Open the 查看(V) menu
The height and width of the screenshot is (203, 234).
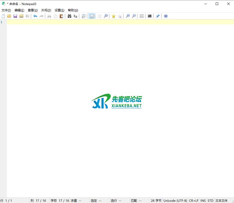coord(33,10)
